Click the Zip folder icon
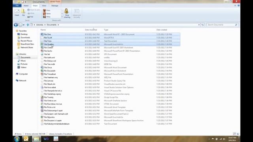The width and height of the screenshot is (253, 142). click(23, 11)
